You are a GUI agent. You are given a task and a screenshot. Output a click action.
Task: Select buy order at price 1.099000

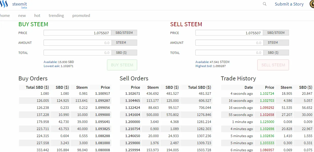pos(65,115)
